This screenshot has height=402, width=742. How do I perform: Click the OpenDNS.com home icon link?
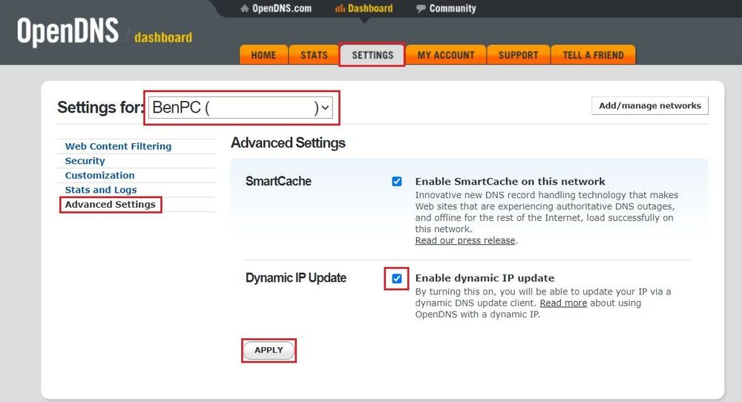[x=275, y=9]
